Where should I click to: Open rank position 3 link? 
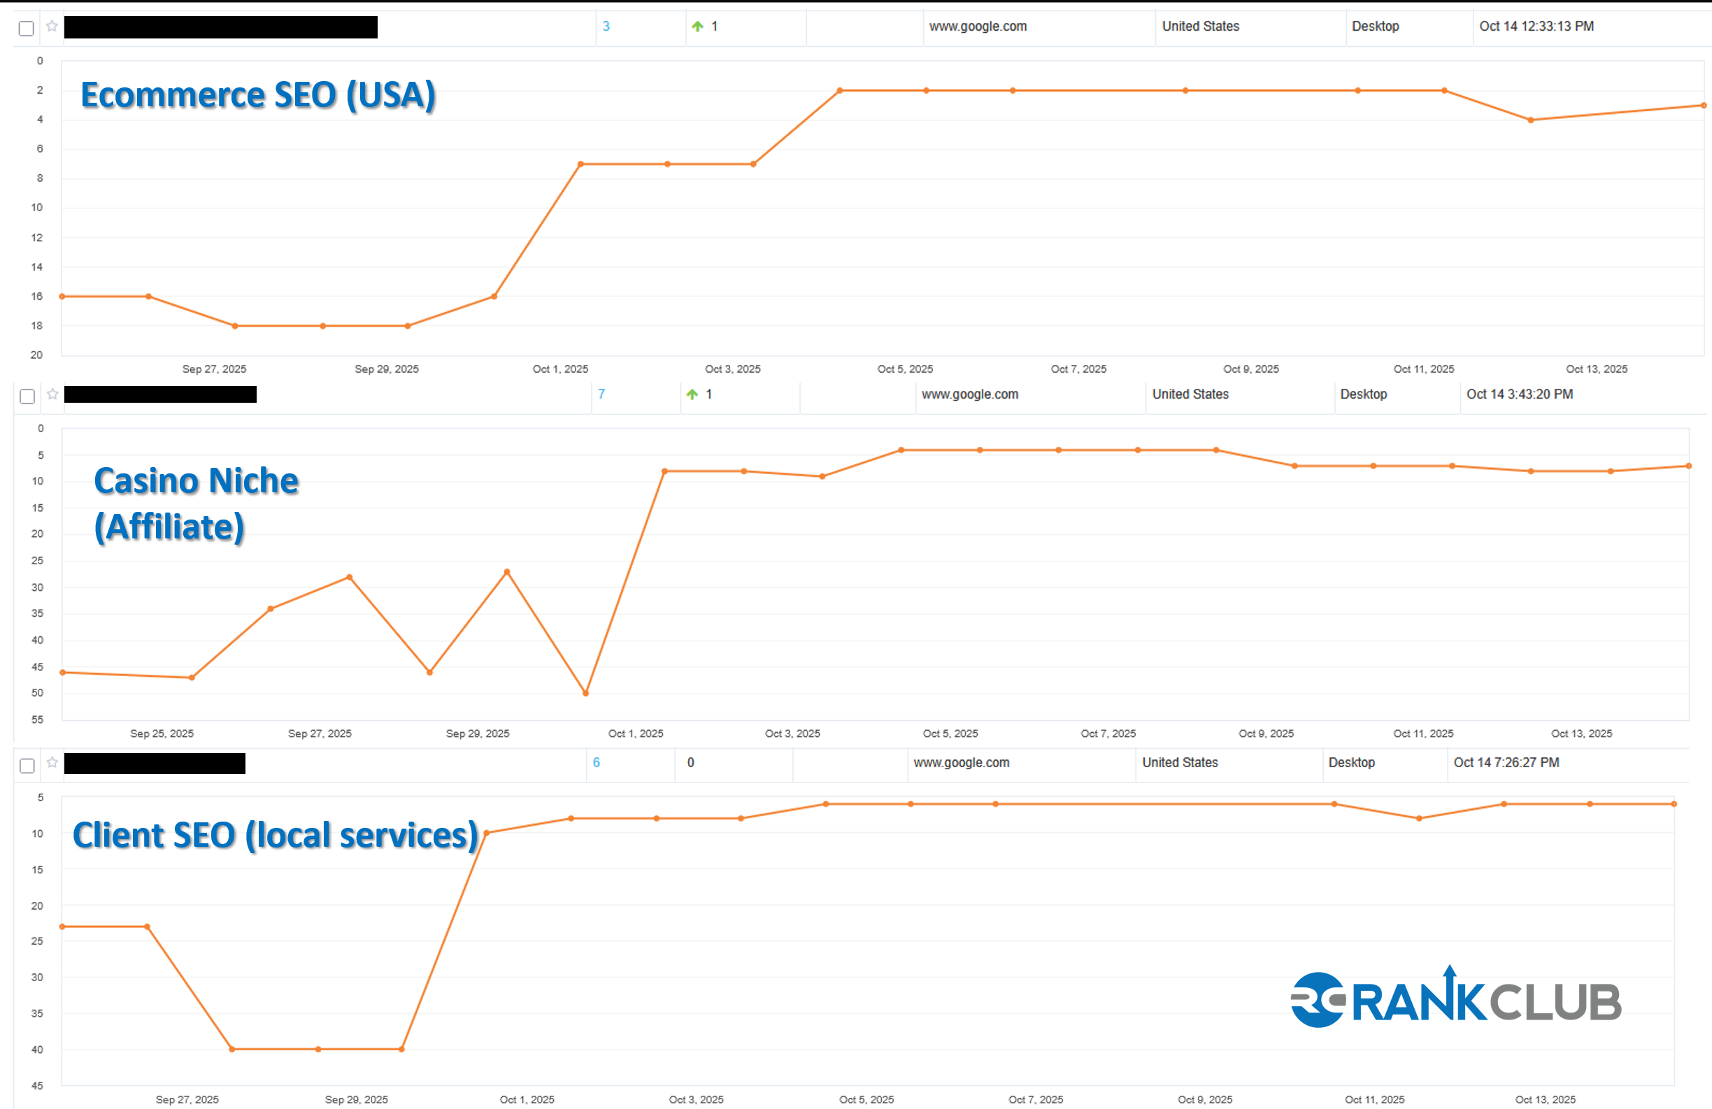[x=606, y=27]
